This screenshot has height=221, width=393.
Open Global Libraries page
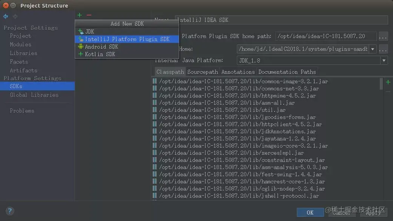point(34,95)
